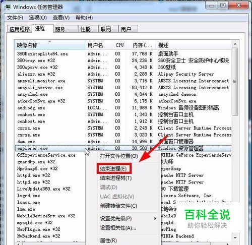Select the 进程 tab
The image size is (252, 245).
tap(42, 28)
